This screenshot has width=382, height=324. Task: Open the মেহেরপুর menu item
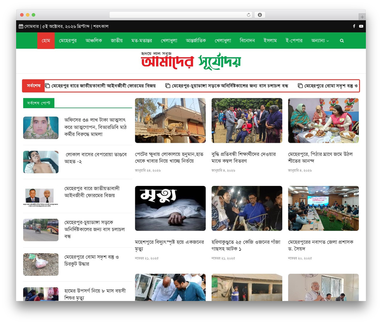[68, 41]
